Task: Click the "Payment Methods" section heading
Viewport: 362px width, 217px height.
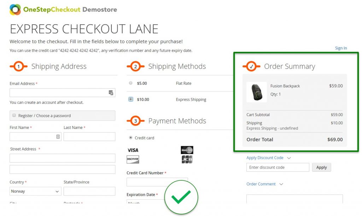Action: coord(177,121)
